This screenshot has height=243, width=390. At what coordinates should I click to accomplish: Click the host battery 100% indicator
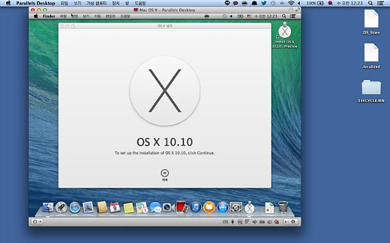coord(315,3)
